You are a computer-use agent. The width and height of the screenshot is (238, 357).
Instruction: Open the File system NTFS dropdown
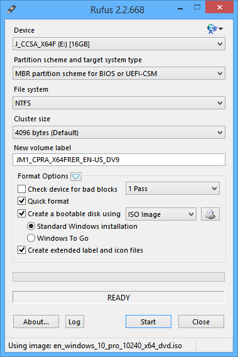[x=119, y=103]
